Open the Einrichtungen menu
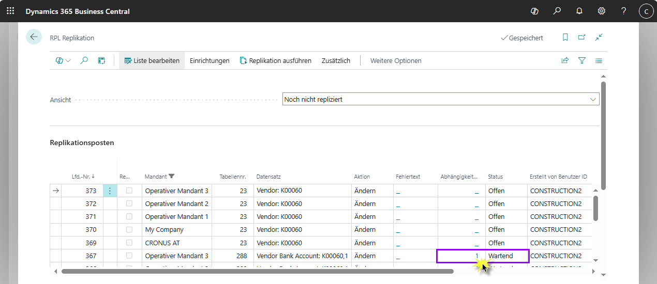Viewport: 657px width, 284px height. point(210,60)
